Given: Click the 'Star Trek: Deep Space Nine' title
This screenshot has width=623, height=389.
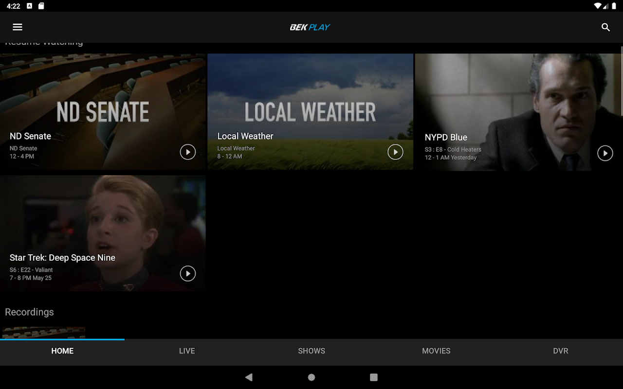Looking at the screenshot, I should (62, 258).
